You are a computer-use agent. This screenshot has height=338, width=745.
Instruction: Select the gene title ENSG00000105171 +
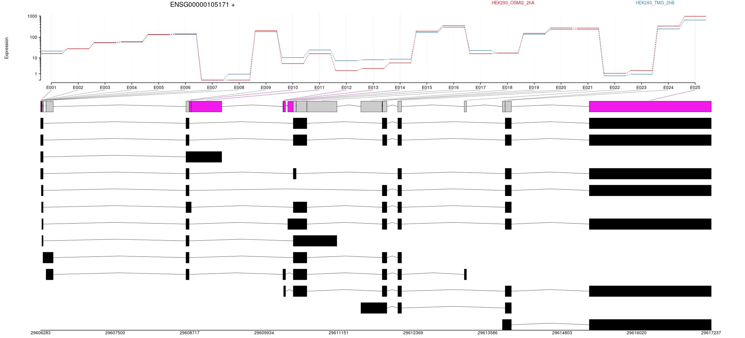click(x=202, y=5)
